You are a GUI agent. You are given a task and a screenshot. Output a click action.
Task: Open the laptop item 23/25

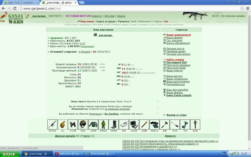click(134, 125)
